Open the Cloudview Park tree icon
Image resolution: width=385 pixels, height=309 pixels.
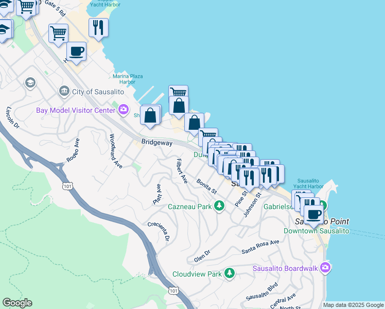[x=230, y=273]
